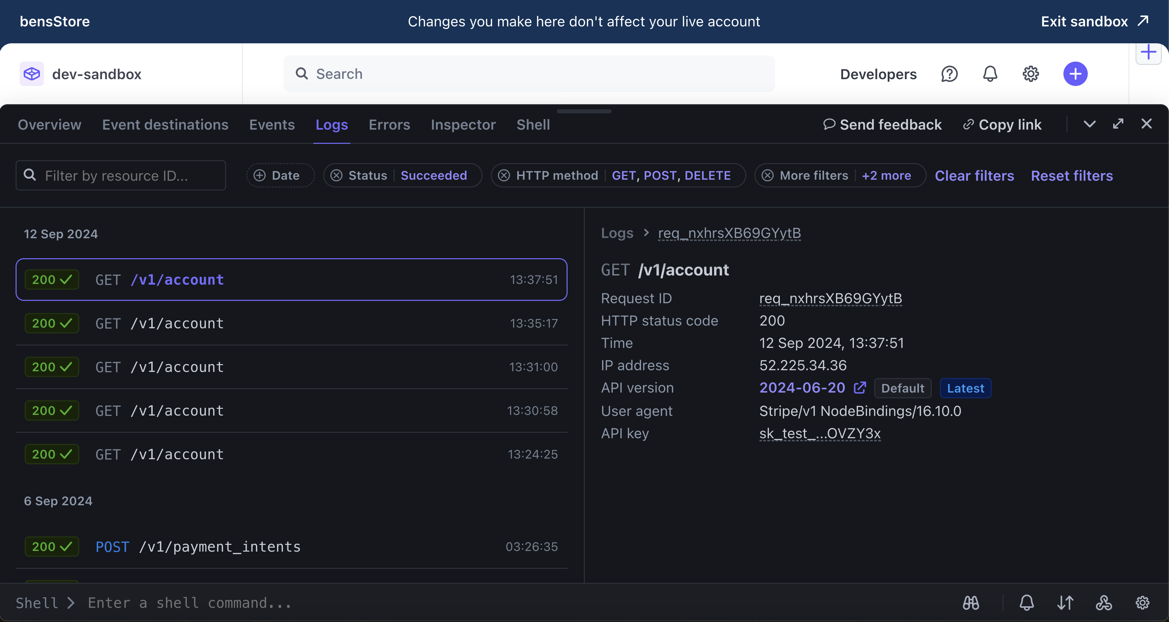Viewport: 1169px width, 622px height.
Task: Click the gear icon in bottom bar
Action: click(x=1142, y=602)
